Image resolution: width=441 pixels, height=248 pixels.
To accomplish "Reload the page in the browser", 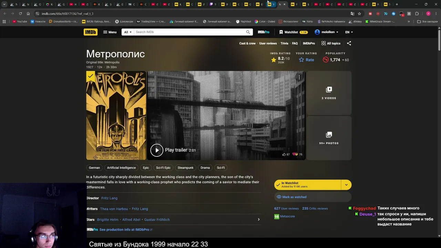I will point(20,14).
